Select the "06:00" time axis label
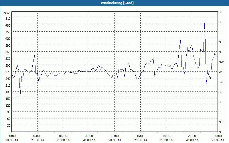229x143 pixels. [63, 136]
